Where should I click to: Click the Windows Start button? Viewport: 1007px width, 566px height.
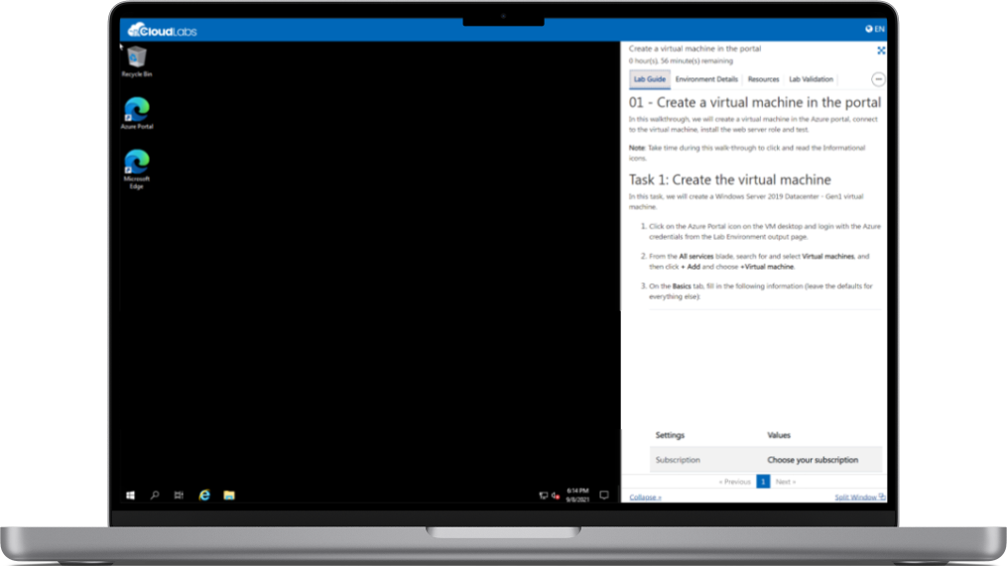pyautogui.click(x=130, y=495)
